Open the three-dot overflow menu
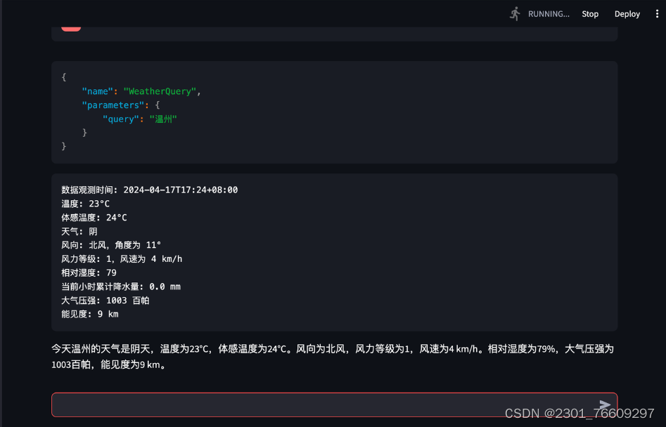This screenshot has width=666, height=427. click(x=657, y=13)
